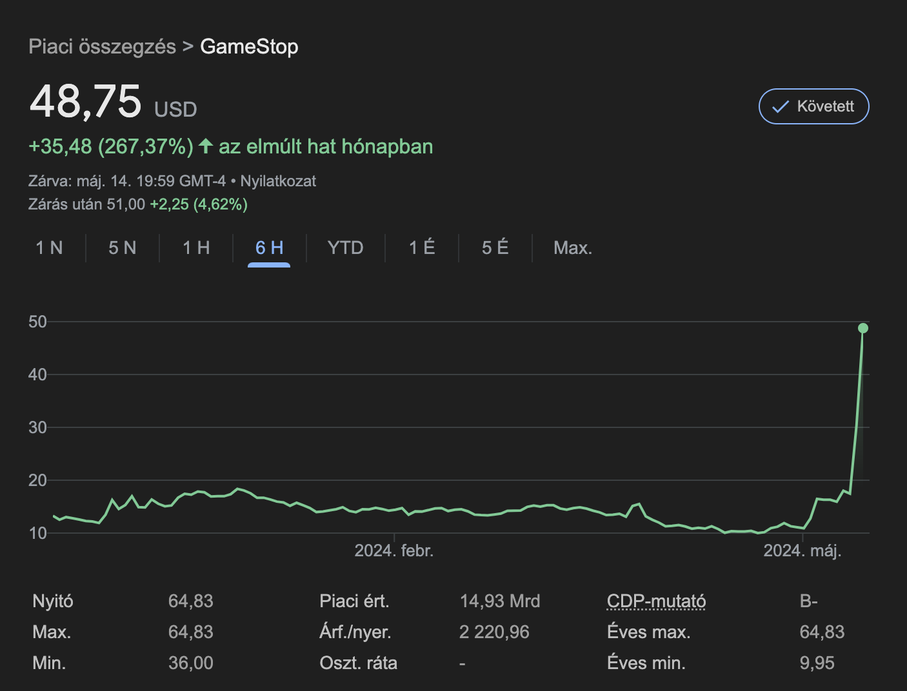The width and height of the screenshot is (907, 691).
Task: Click the Piaci ért. value 14,93 Mrd
Action: [x=500, y=601]
